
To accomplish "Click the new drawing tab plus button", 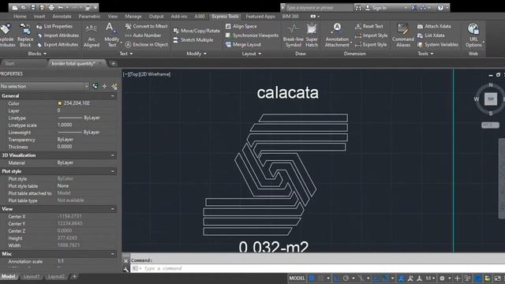I will (113, 63).
